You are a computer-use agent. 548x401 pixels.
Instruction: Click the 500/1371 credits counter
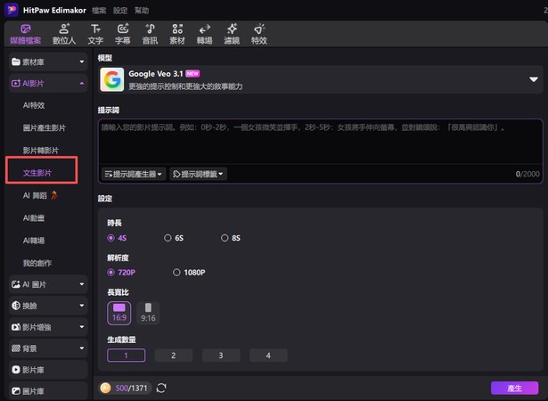coord(131,388)
